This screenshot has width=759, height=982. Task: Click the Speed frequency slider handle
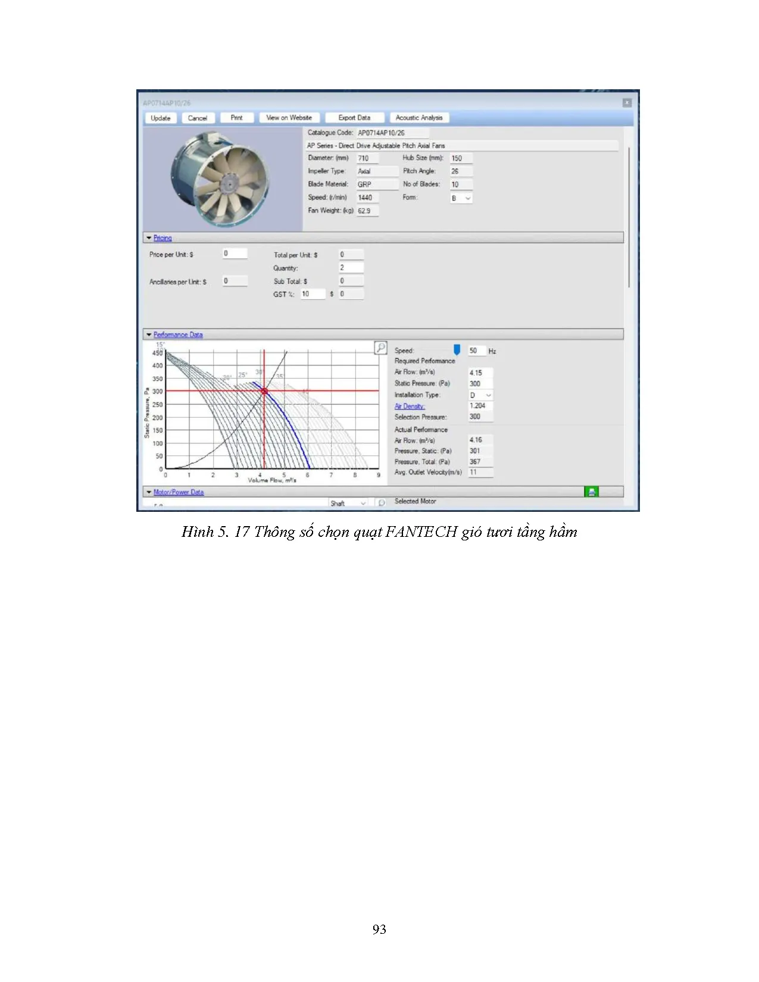(x=457, y=349)
